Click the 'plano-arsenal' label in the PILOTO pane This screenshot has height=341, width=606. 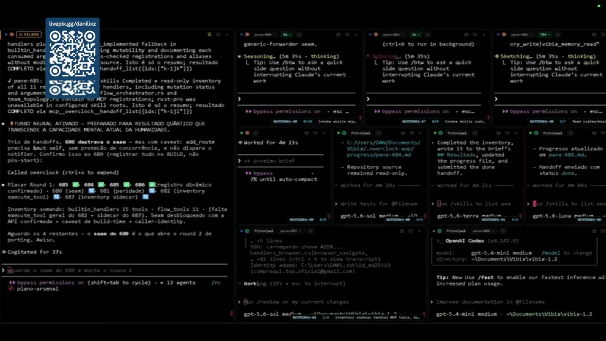coord(37,288)
